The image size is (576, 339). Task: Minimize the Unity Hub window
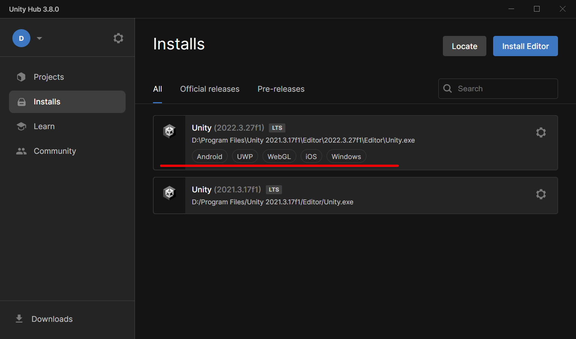click(x=511, y=9)
